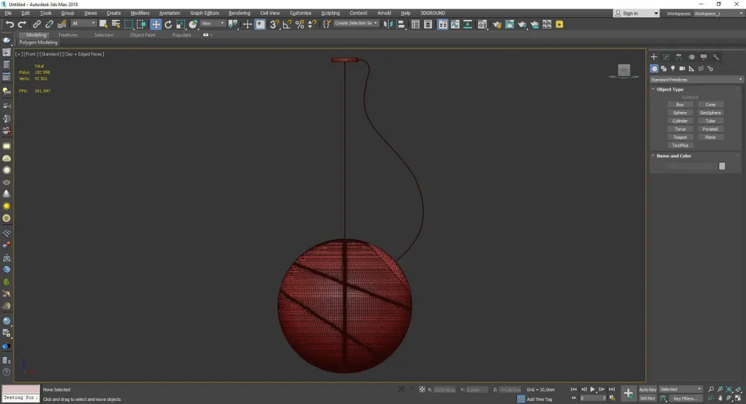Collapse the Name and Color rollout

673,156
